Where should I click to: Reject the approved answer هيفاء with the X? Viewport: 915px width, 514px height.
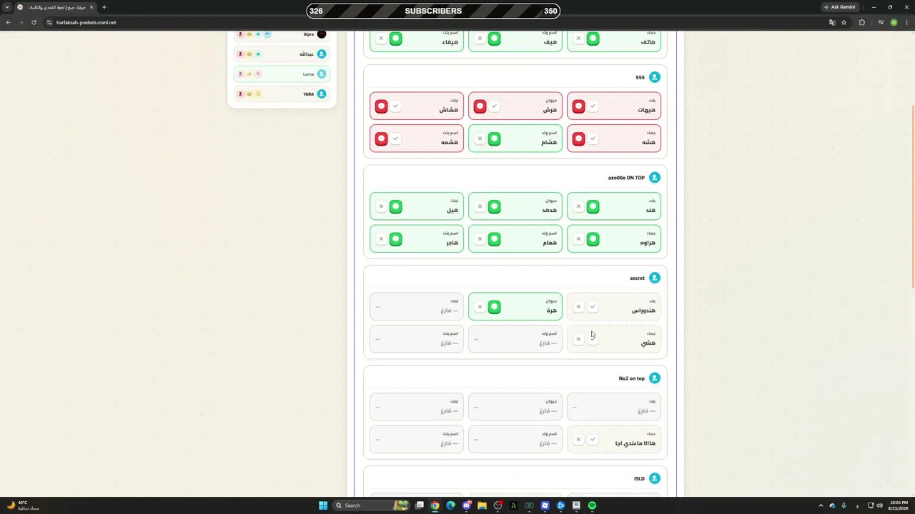click(381, 39)
